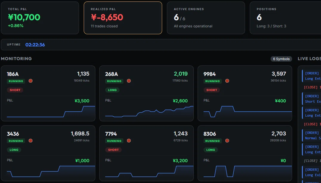Image resolution: width=321 pixels, height=183 pixels.
Task: Click RUNNING status badge for 9984
Action: click(x=213, y=81)
